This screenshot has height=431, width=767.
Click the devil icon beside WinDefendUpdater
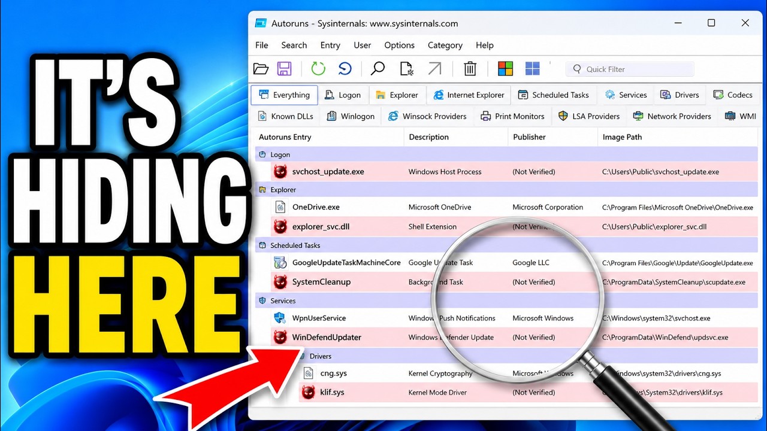[280, 338]
